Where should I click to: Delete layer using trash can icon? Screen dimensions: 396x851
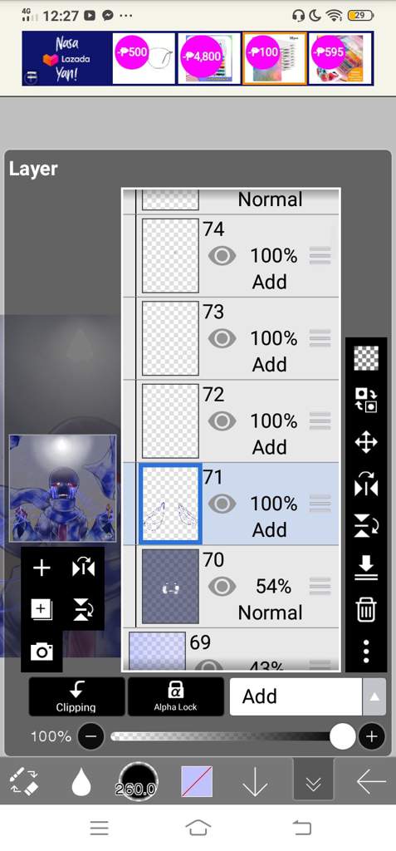(366, 609)
